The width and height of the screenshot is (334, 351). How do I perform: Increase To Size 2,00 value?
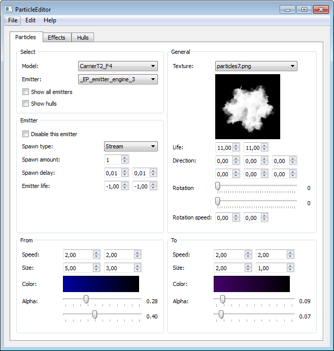coord(248,266)
